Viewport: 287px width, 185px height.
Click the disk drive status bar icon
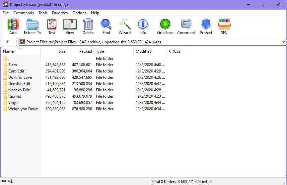(4, 181)
